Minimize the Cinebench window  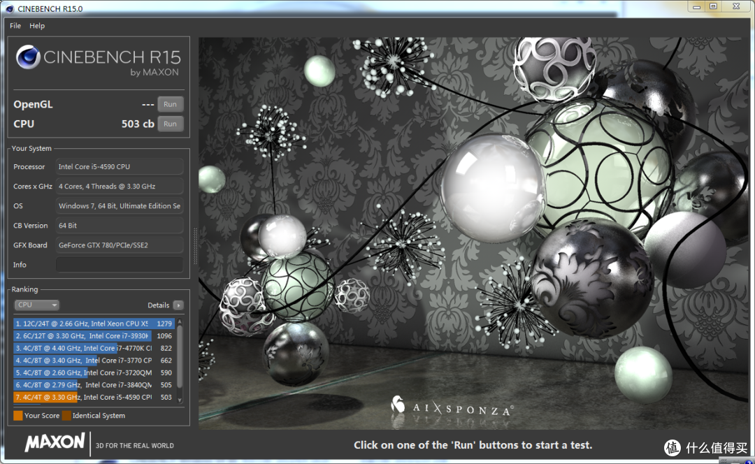tap(696, 7)
